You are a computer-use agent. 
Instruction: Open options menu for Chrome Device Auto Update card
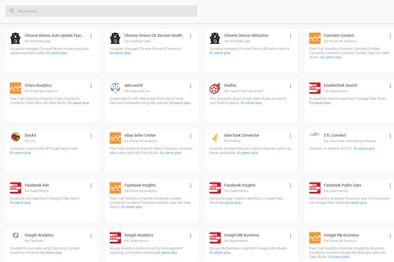pyautogui.click(x=91, y=36)
